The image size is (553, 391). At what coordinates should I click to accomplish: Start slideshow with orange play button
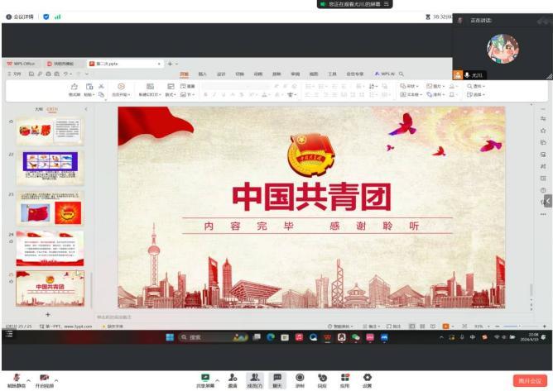445,327
